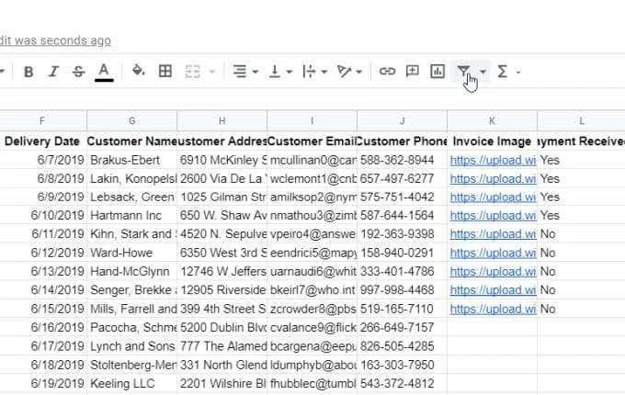Click the vertical align icon
Screen dimensions: 625x395
coord(274,72)
